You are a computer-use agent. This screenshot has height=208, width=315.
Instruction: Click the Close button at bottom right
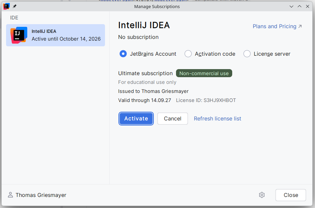point(291,195)
